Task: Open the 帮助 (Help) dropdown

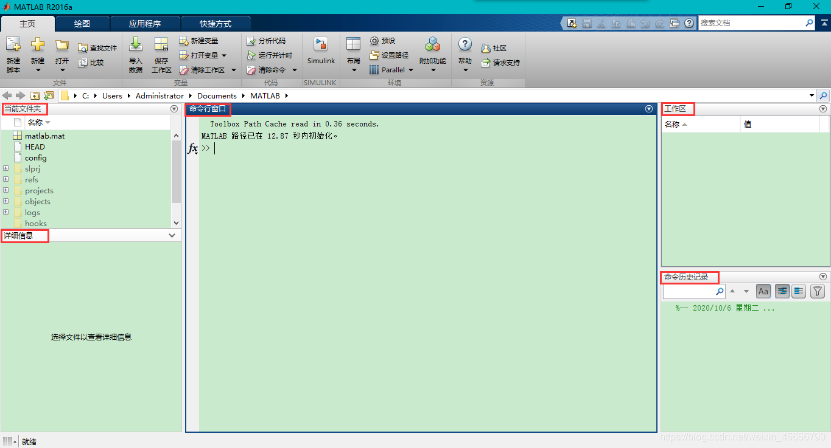Action: coord(465,70)
